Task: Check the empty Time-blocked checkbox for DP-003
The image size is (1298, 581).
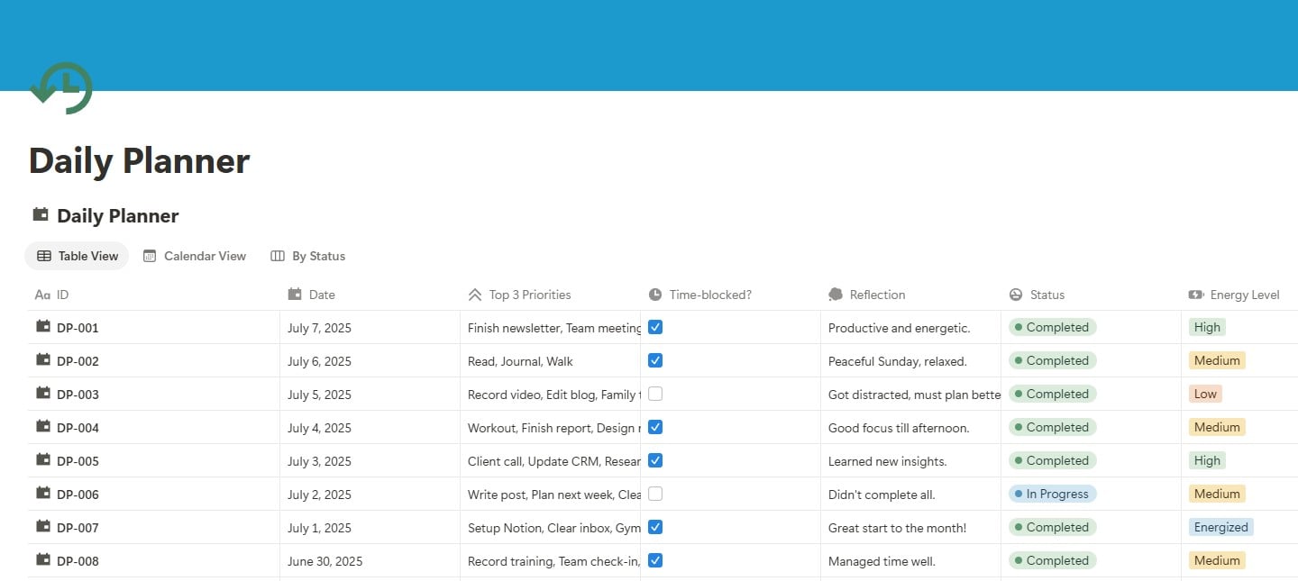Action: 655,394
